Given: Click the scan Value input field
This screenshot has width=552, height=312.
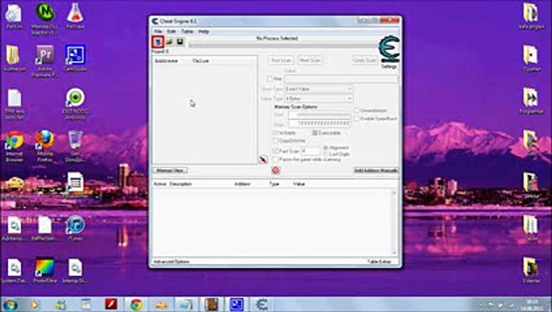Looking at the screenshot, I should (x=341, y=79).
